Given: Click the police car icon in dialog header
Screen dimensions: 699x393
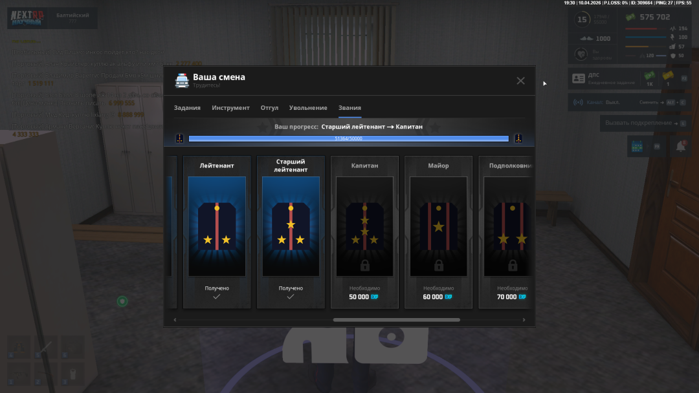Looking at the screenshot, I should pos(183,81).
